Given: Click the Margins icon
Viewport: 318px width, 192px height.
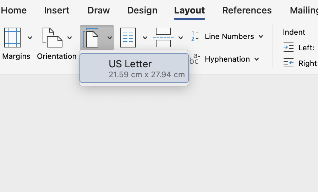Looking at the screenshot, I should 12,37.
